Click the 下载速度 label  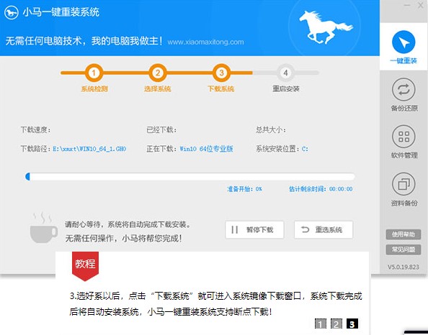(x=36, y=129)
